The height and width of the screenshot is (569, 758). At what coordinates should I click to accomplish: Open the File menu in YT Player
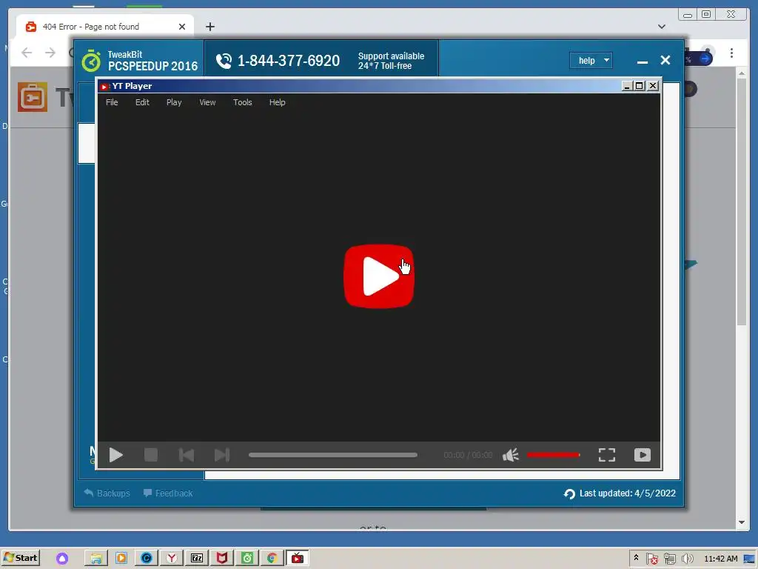112,102
